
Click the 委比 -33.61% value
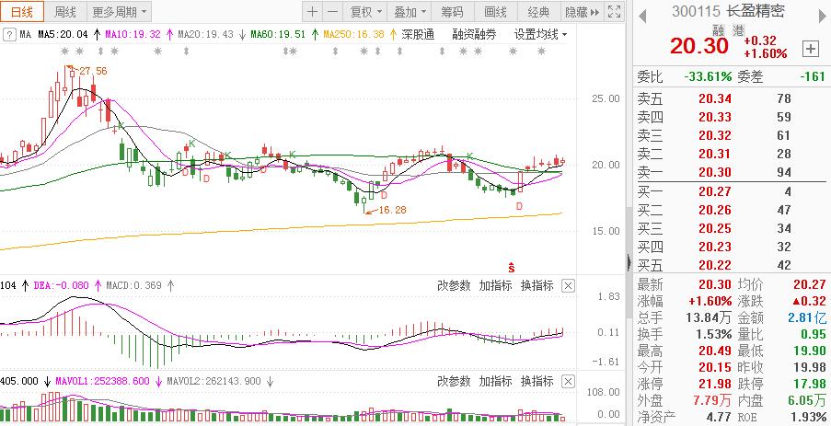click(708, 77)
